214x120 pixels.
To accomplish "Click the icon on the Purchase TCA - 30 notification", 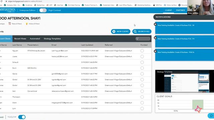I will tap(155, 24).
